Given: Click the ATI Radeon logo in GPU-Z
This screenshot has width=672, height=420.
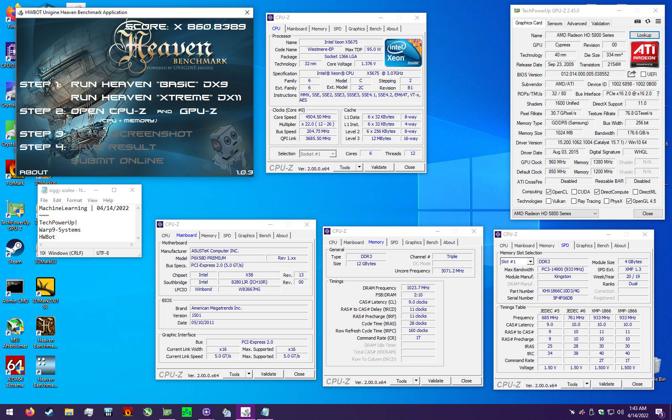Looking at the screenshot, I should 644,54.
